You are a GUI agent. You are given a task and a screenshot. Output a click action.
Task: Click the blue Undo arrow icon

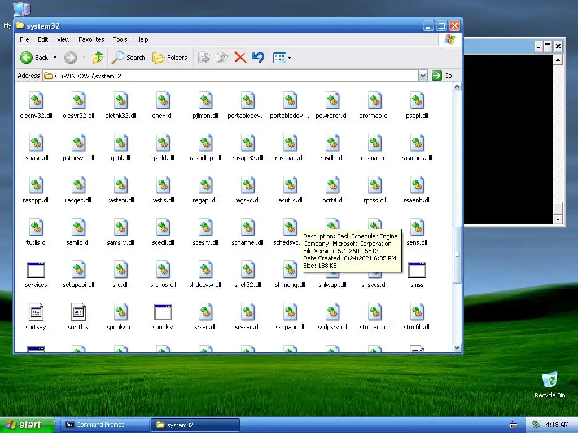258,58
